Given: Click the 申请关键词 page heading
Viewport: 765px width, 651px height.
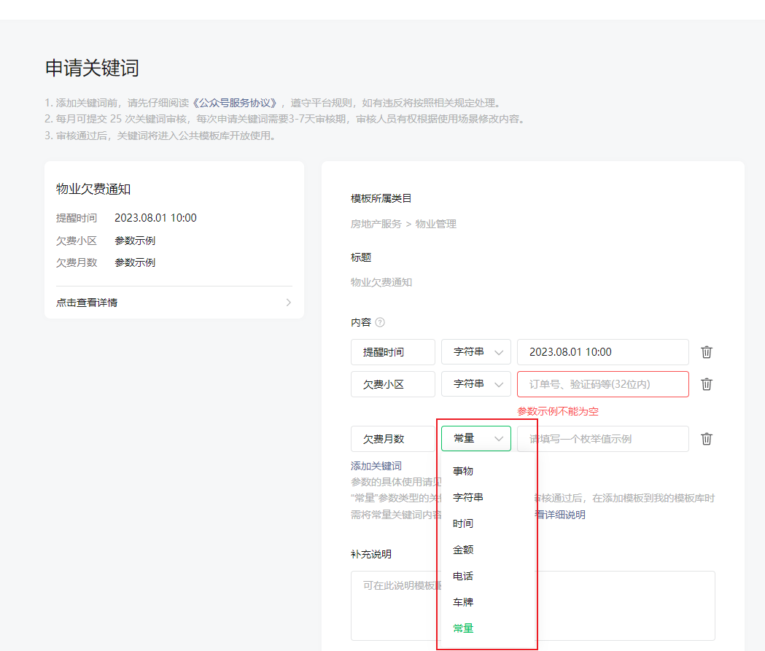Looking at the screenshot, I should coord(92,68).
